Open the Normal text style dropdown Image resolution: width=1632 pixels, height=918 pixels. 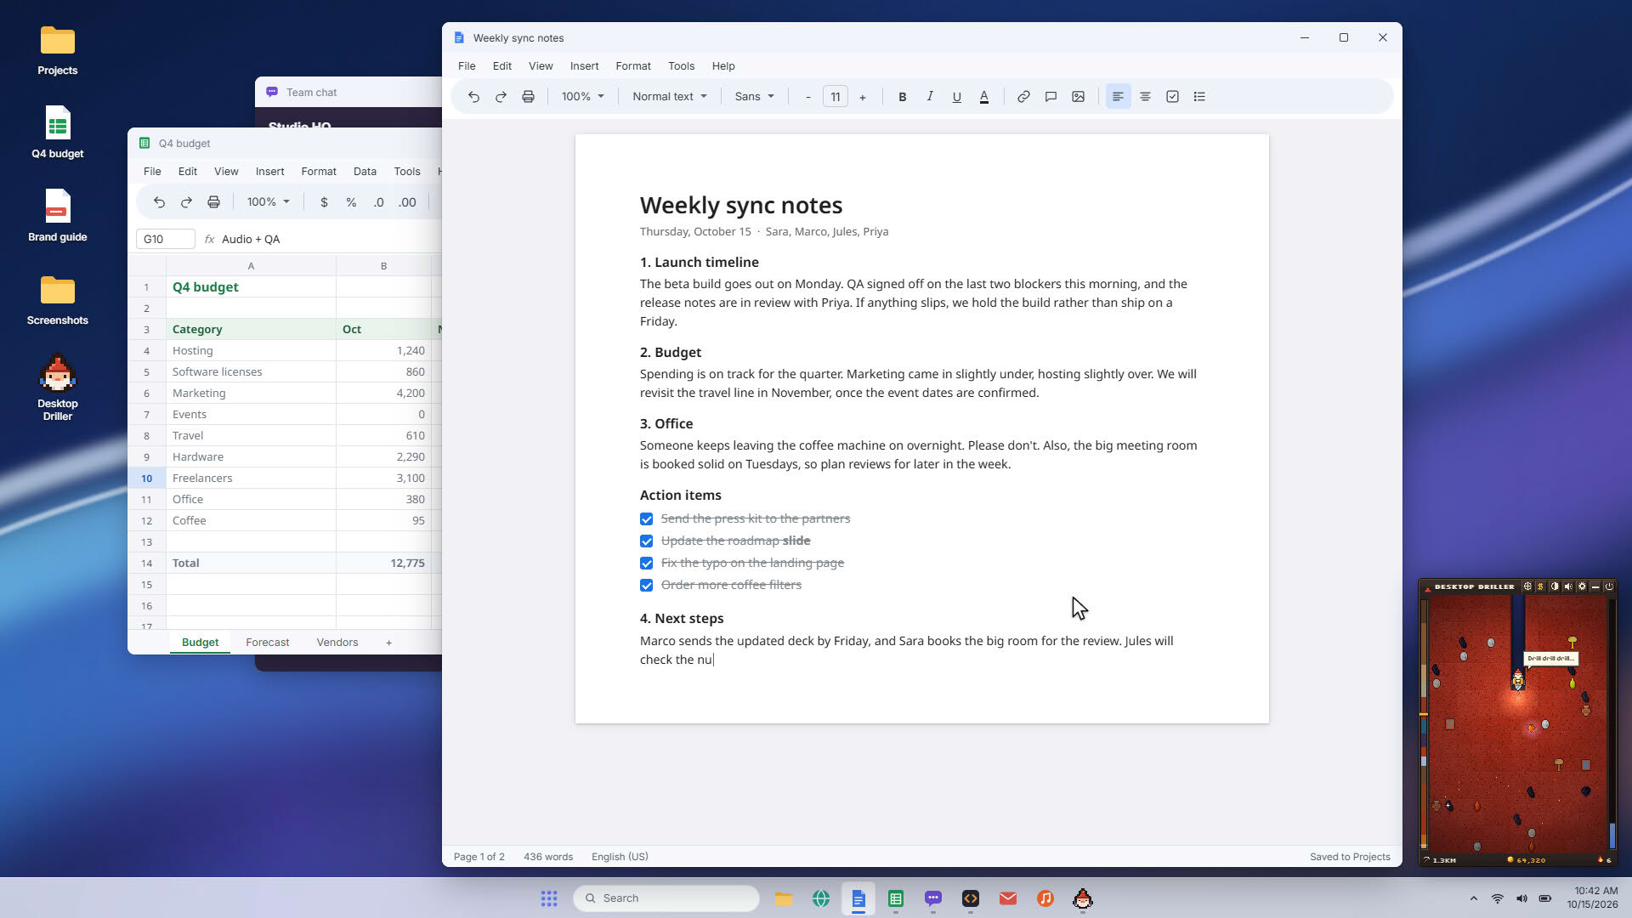[x=669, y=97]
